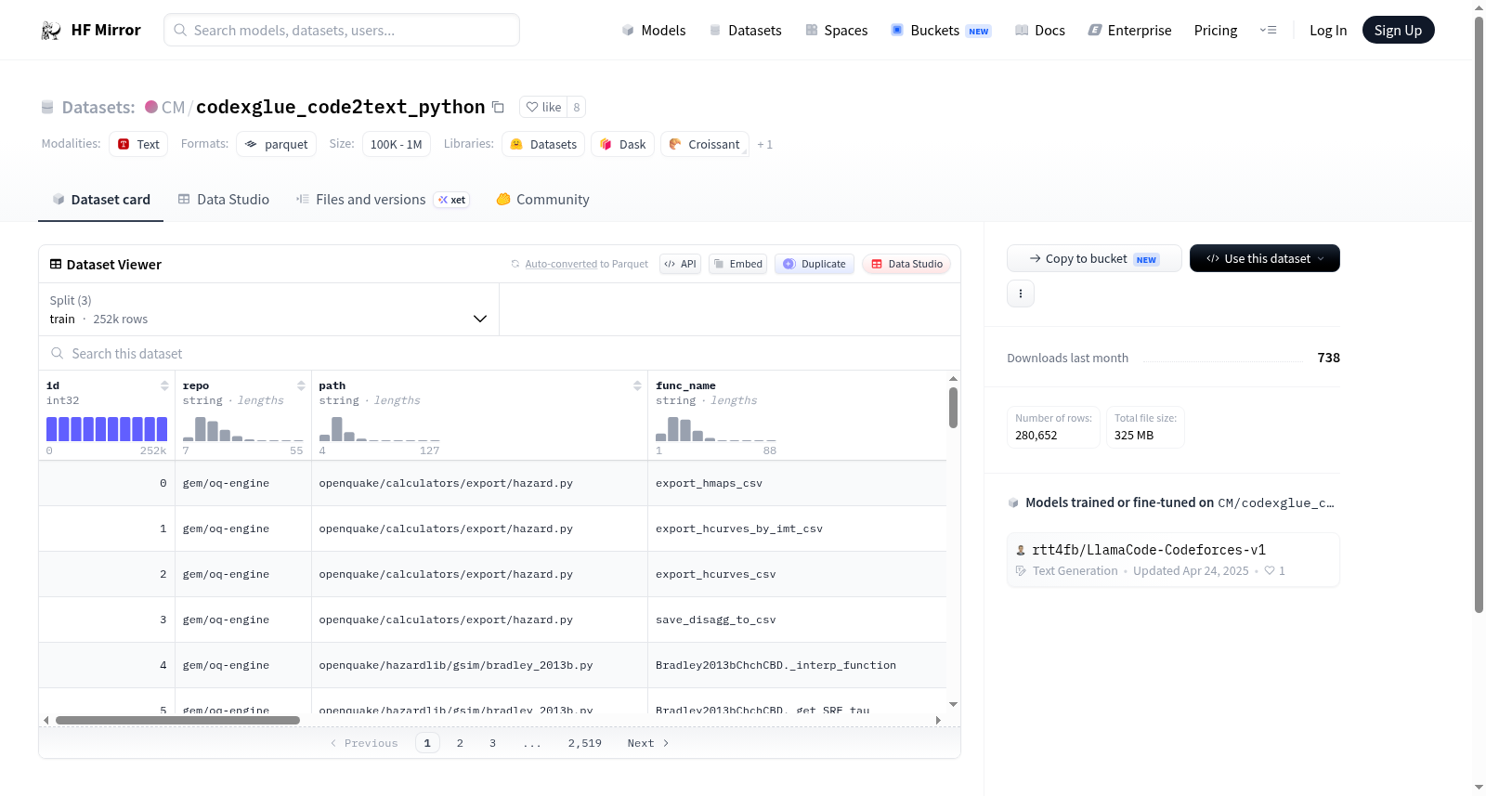Click the Embed button
Screen dimensions: 1486x796
pyautogui.click(x=737, y=264)
